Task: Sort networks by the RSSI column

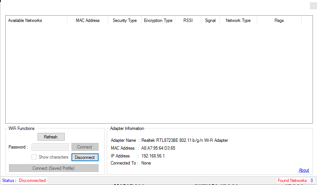Action: tap(188, 21)
